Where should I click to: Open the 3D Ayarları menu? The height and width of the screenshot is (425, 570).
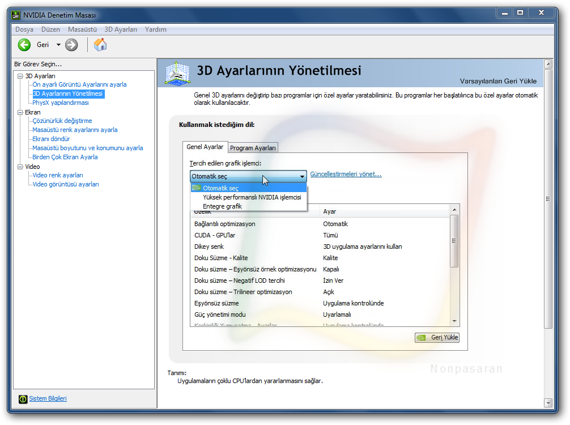tap(121, 29)
